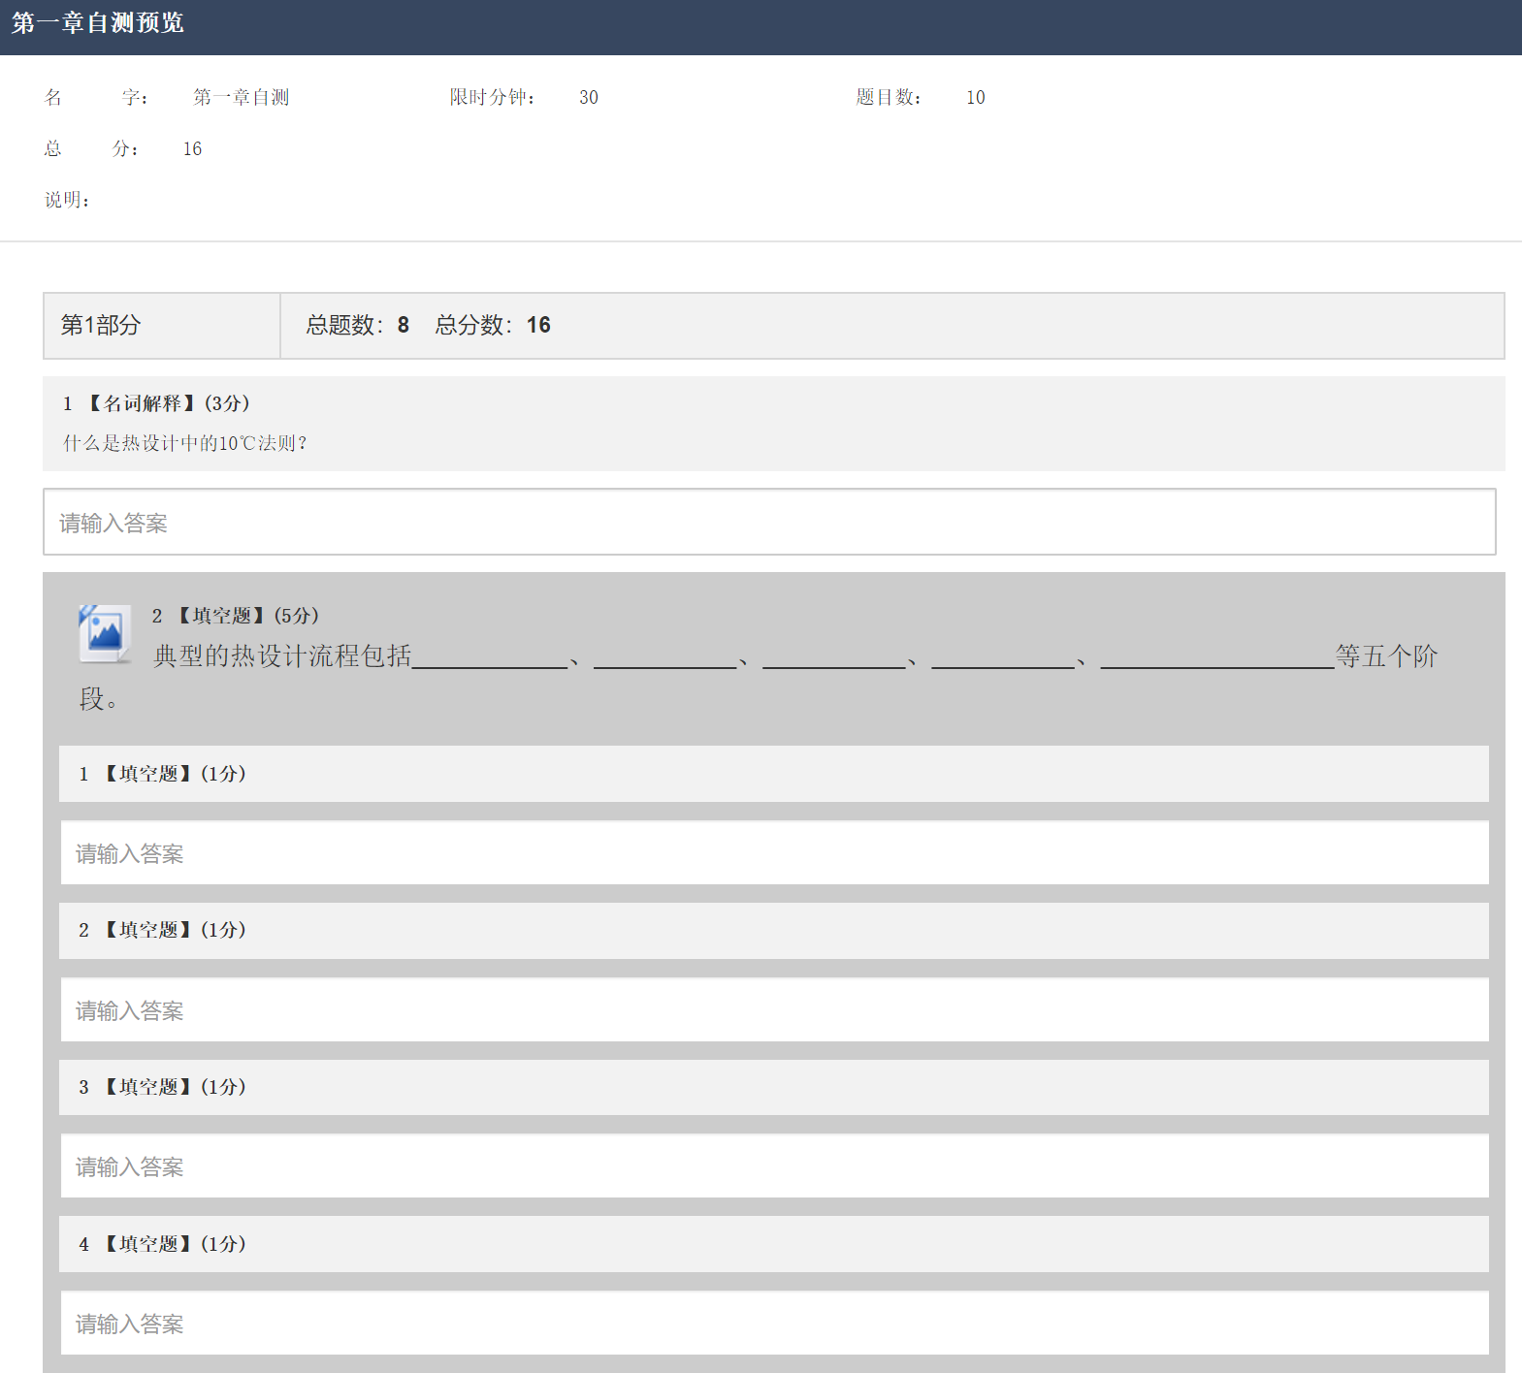
Task: Select sub-question 3 【填空题】(1分) header
Action: [x=173, y=1087]
